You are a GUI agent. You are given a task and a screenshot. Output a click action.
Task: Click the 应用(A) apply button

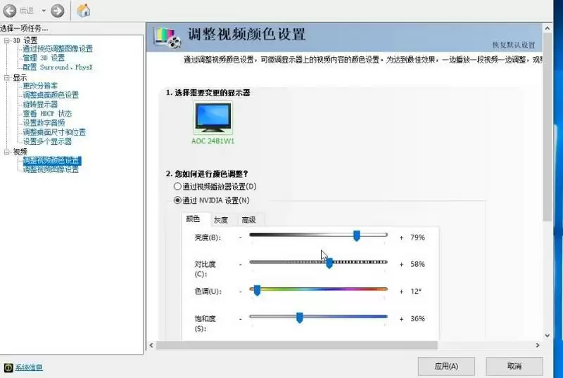446,366
